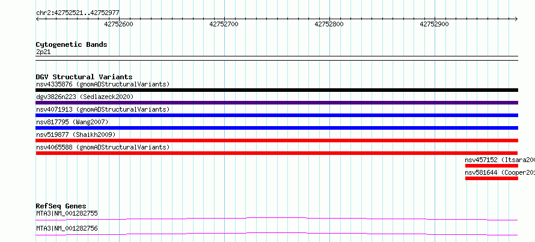Viewport: 535px width, 242px height.
Task: Select the RefSeq Genes track title
Action: [61, 206]
